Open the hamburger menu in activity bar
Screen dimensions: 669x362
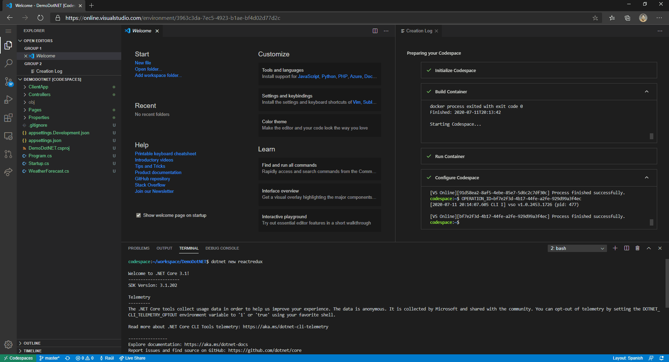click(x=8, y=31)
